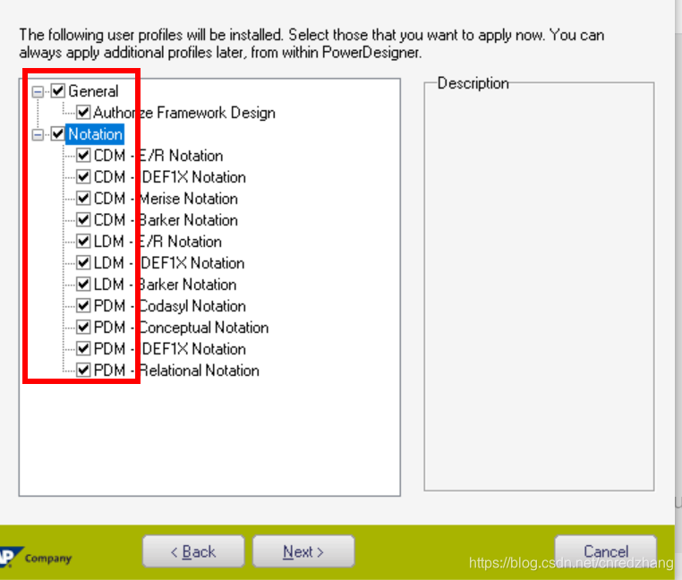Uncheck the CDM - E/R Notation checkbox
This screenshot has height=580, width=682.
(83, 156)
